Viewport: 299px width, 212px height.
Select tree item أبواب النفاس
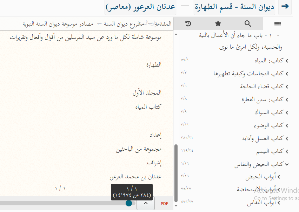[x=261, y=203]
